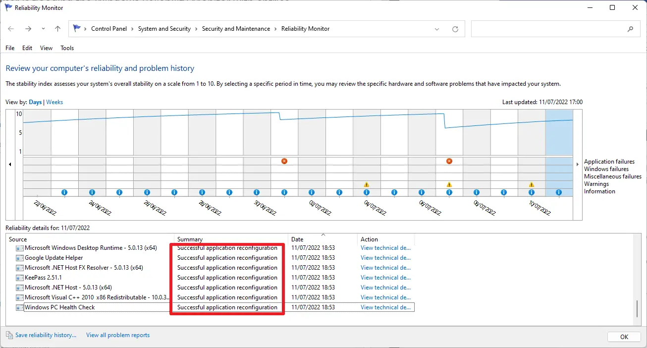
Task: View technical details for Google Update Helper
Action: point(385,258)
